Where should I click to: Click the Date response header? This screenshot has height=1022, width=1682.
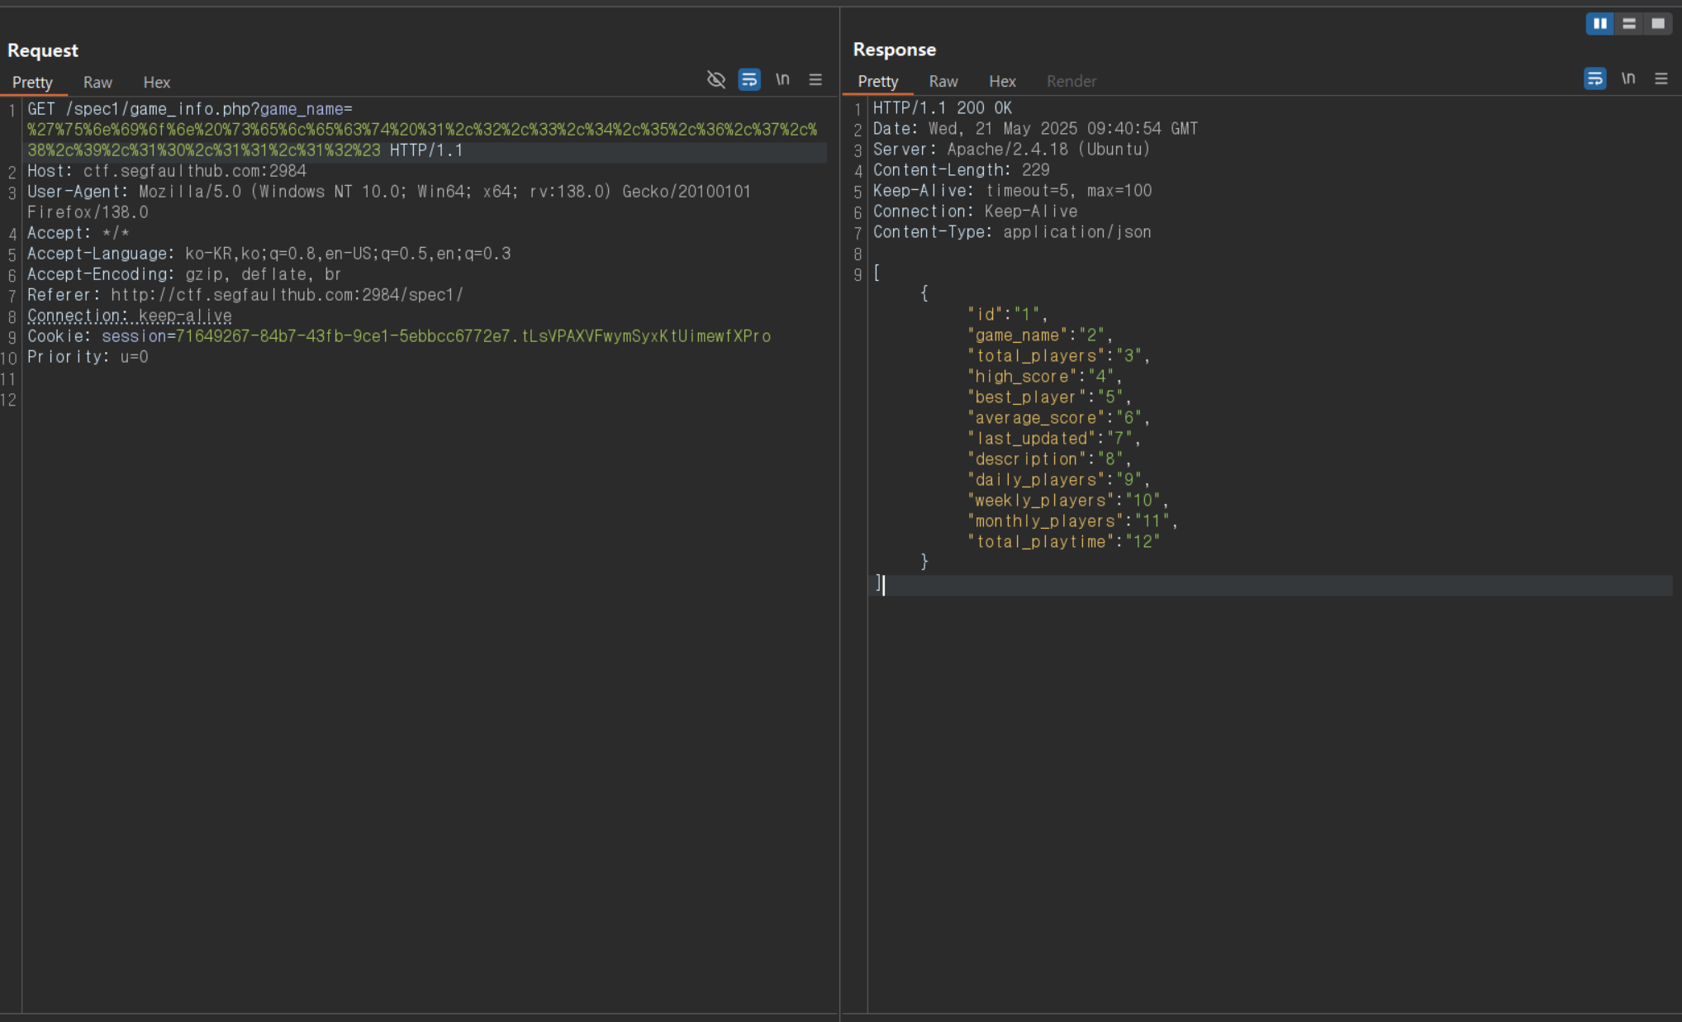pos(1035,129)
